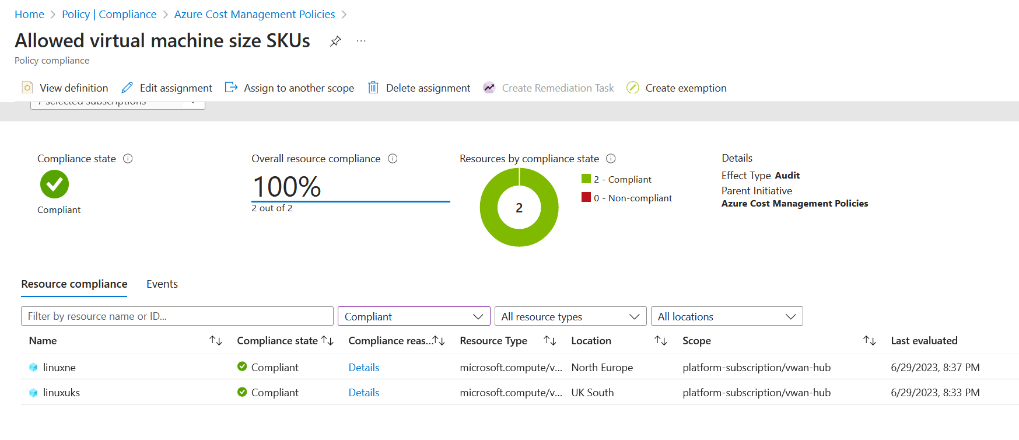Open the All resource types dropdown
The image size is (1019, 440).
tap(570, 316)
